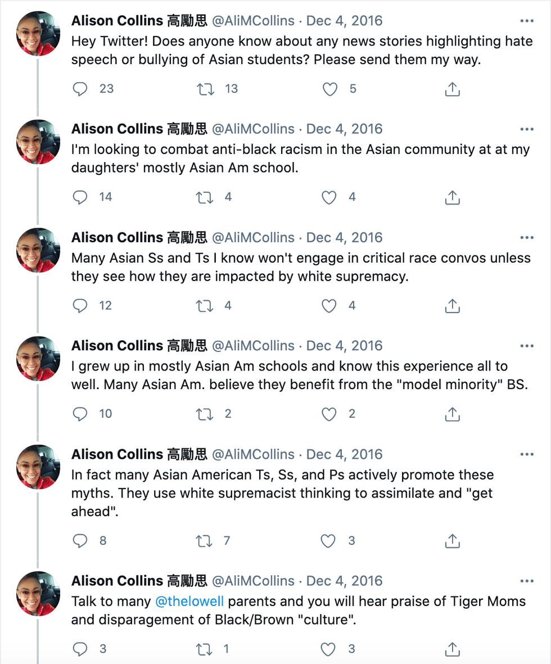The width and height of the screenshot is (551, 664).
Task: Open more options for the anti-black racism tweet
Action: [x=527, y=129]
